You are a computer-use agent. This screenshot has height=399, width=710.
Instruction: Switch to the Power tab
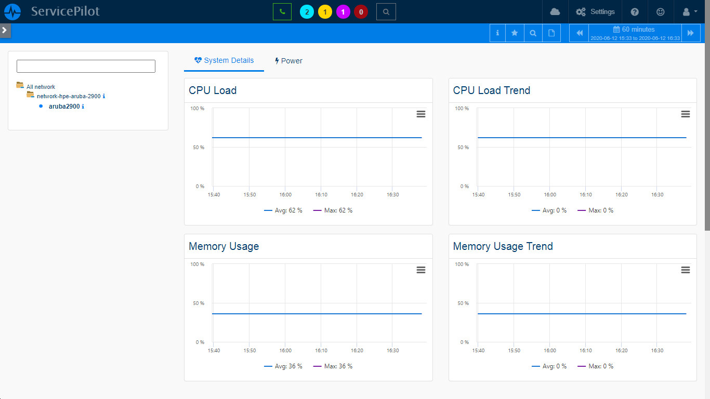point(288,61)
